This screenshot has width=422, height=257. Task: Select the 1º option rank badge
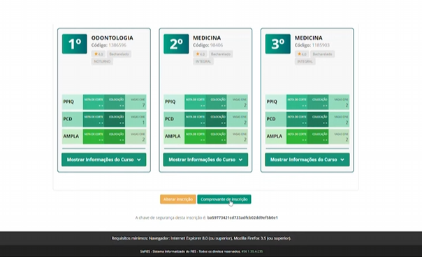(75, 44)
